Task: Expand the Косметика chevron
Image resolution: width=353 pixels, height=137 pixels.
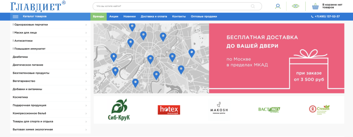Action: point(86,97)
